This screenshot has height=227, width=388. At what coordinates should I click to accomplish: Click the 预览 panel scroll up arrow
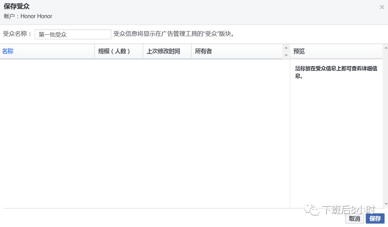click(386, 48)
